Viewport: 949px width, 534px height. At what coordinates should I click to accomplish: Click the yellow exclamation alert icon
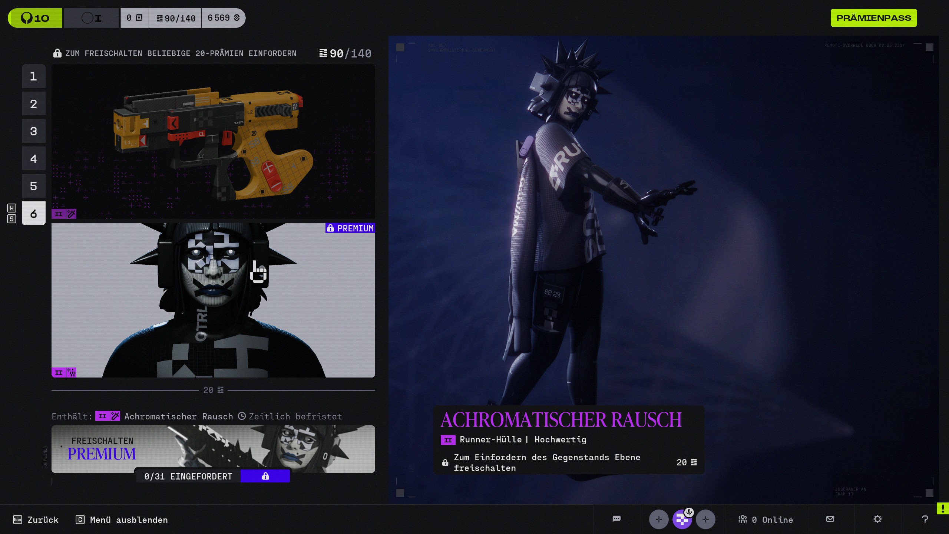[x=942, y=508]
